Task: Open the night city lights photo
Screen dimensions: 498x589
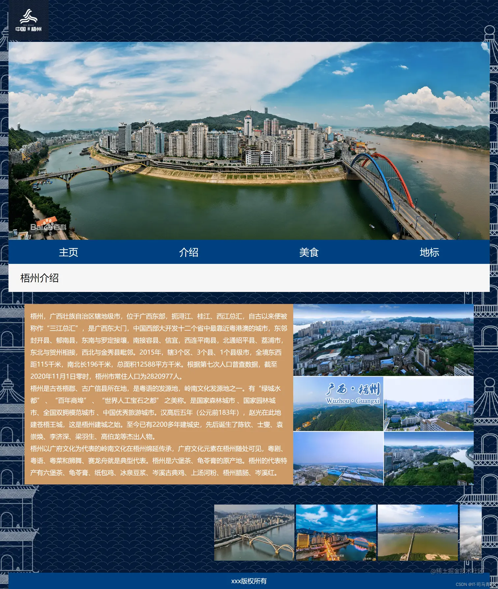Action: click(336, 533)
